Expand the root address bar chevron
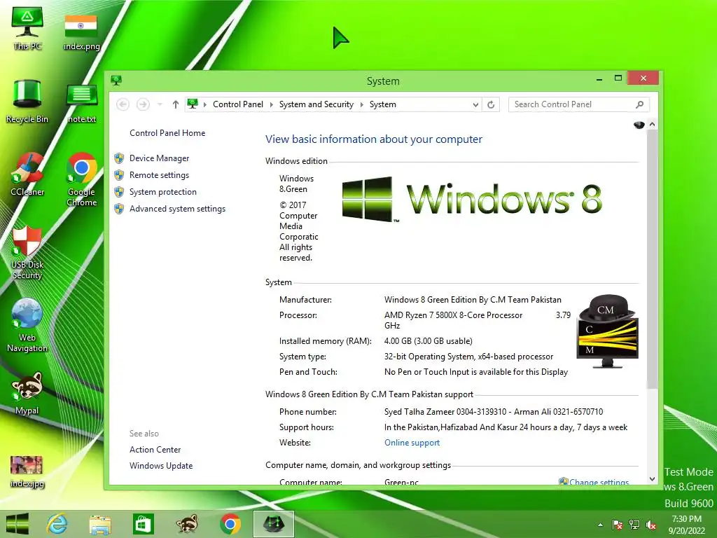 (205, 104)
